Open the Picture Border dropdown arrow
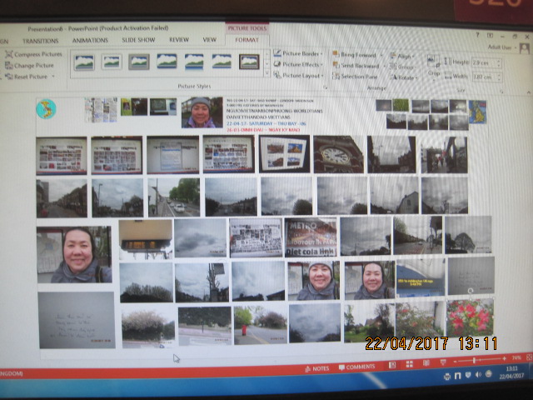The image size is (533, 400). click(x=321, y=53)
